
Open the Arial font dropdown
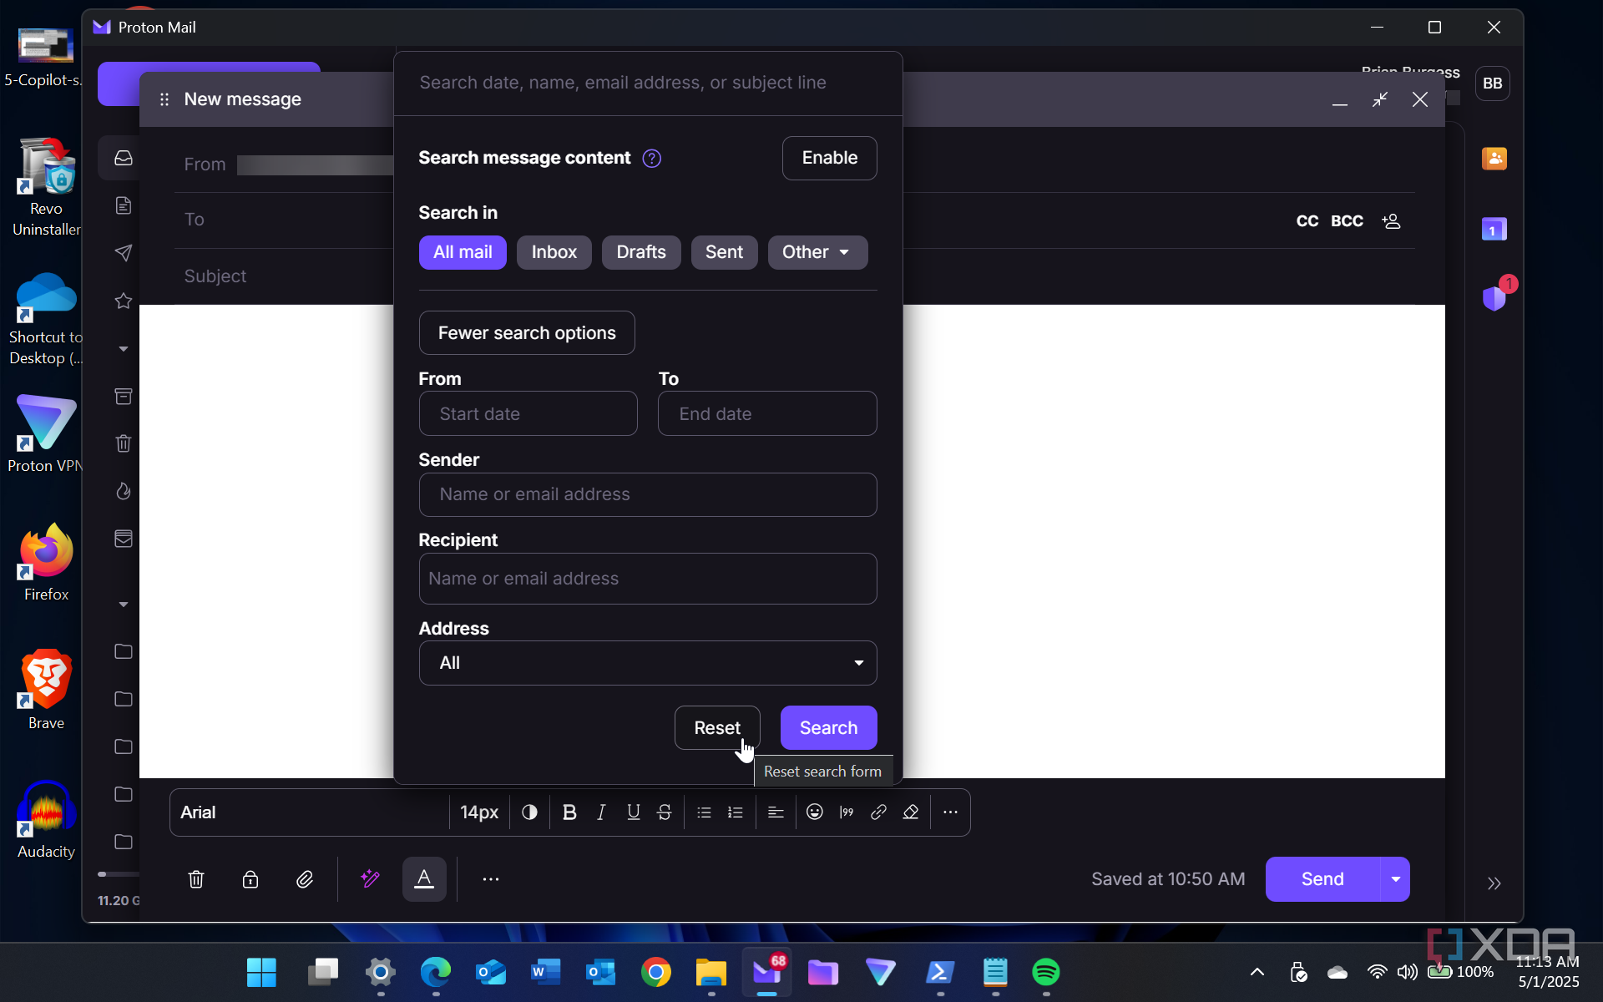pyautogui.click(x=309, y=812)
